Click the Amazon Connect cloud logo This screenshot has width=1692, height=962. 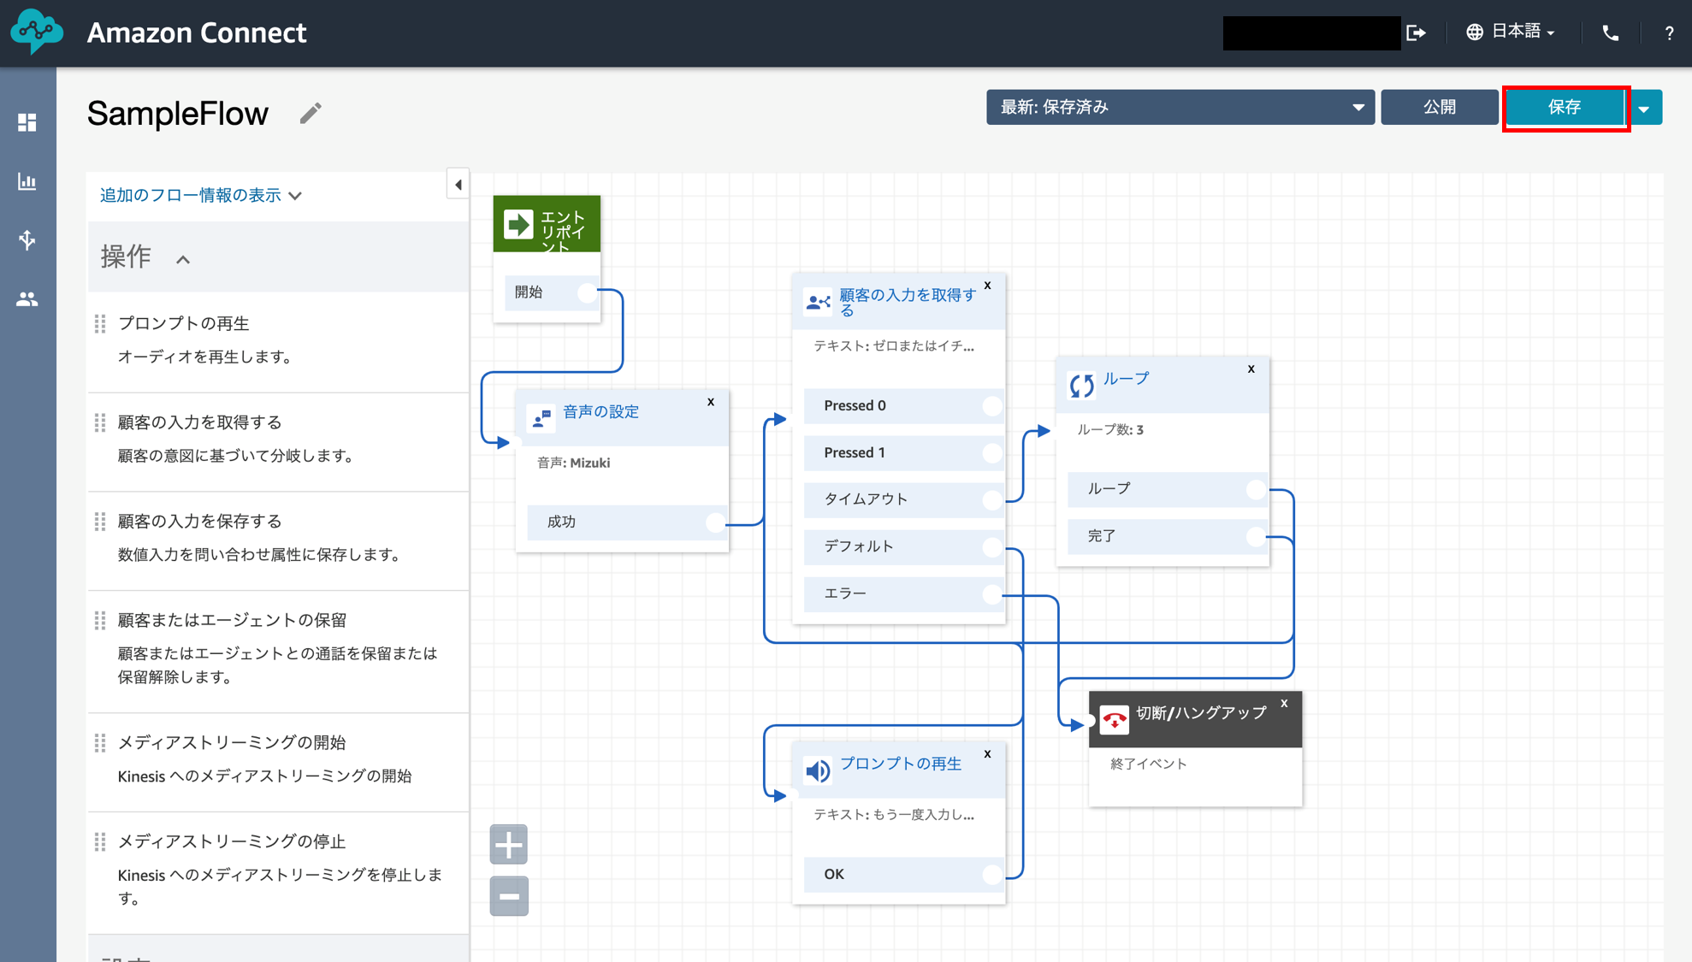[x=37, y=32]
